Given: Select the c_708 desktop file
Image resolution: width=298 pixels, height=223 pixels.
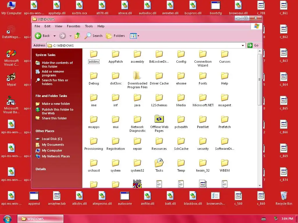Looking at the screenshot, I should (x=261, y=8).
